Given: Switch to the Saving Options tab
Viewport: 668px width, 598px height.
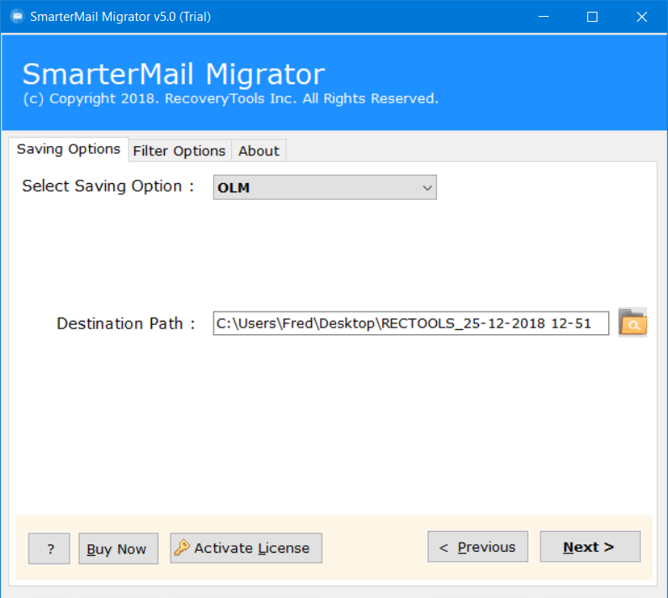Looking at the screenshot, I should click(69, 149).
